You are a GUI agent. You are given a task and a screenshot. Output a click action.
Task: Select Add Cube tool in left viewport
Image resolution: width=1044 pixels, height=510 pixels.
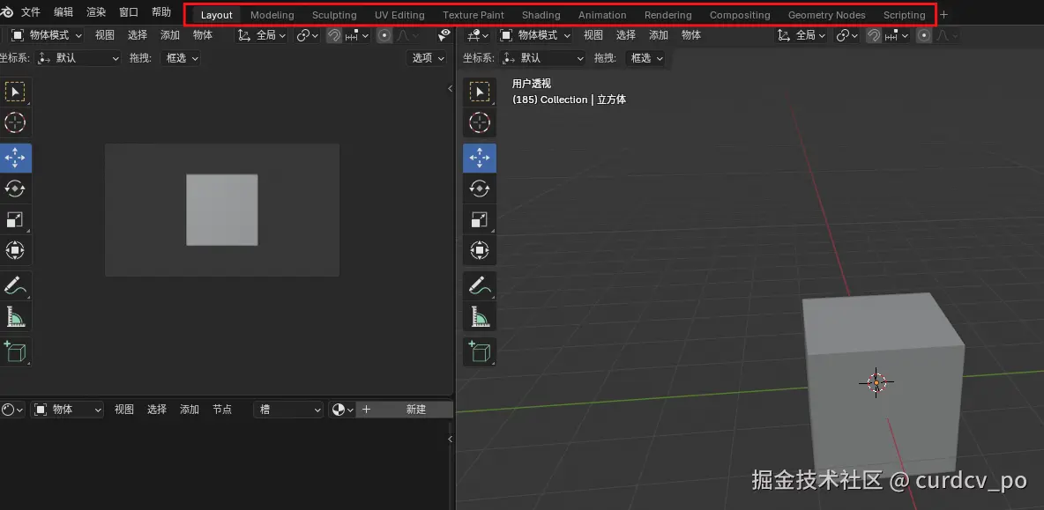pos(15,351)
